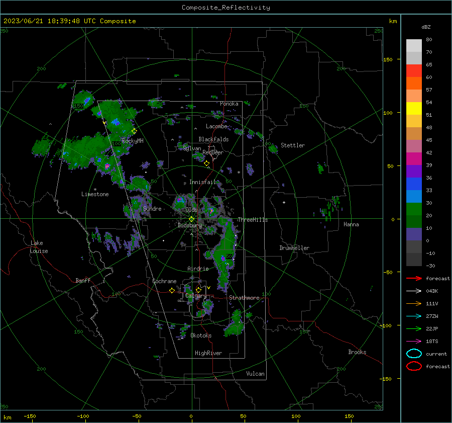Screen dimensions: 452x423
Task: Click the 42 dBZ pink color swatch
Action: (414, 146)
